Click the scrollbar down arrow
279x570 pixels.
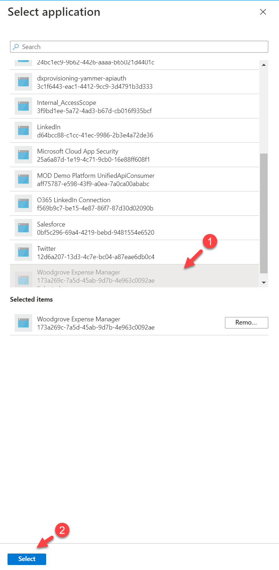[264, 283]
